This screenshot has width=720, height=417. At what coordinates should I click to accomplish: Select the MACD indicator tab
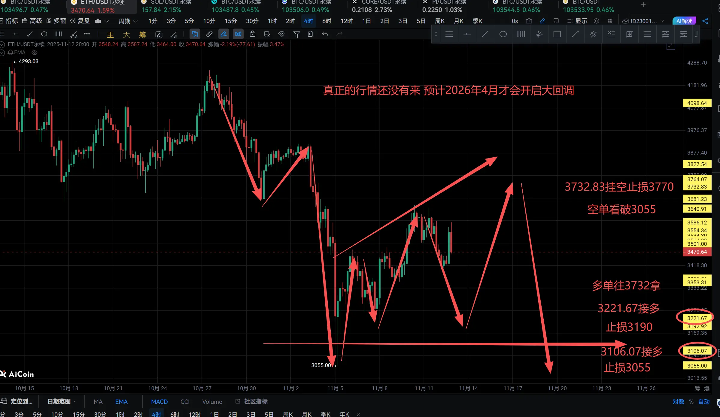point(159,402)
